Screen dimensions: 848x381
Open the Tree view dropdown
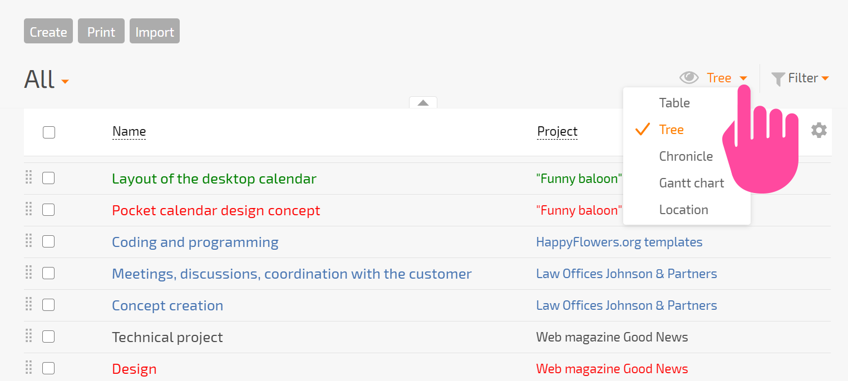pyautogui.click(x=727, y=78)
